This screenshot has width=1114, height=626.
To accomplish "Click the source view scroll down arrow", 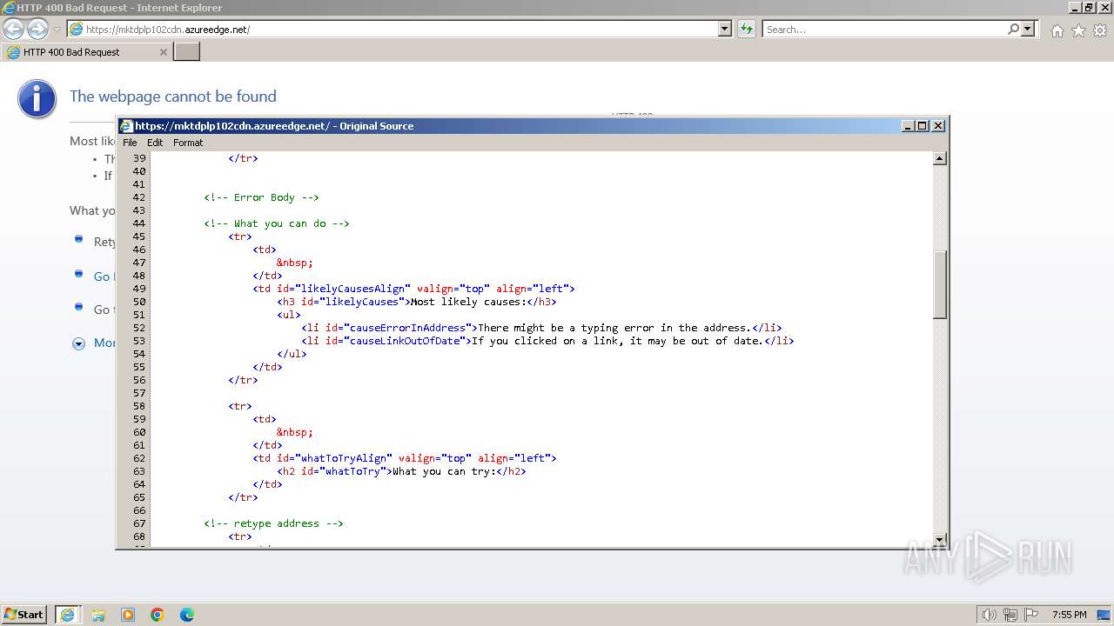I will click(940, 539).
